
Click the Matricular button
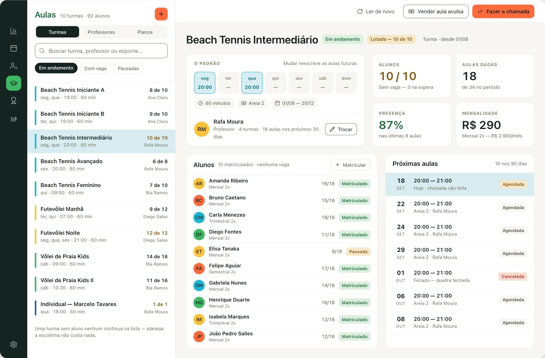click(x=350, y=165)
